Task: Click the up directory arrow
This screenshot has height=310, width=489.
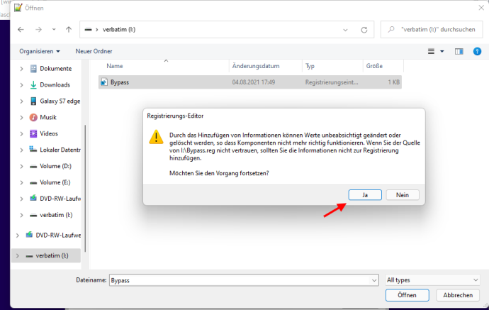Action: 68,30
